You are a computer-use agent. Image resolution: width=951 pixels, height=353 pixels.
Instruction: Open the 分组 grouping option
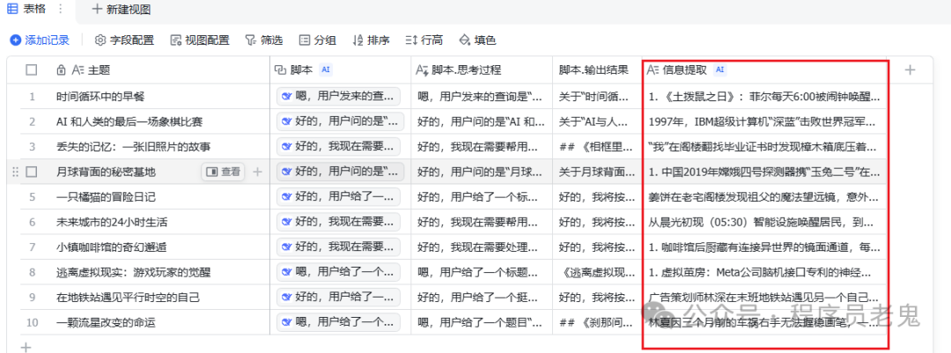point(317,40)
